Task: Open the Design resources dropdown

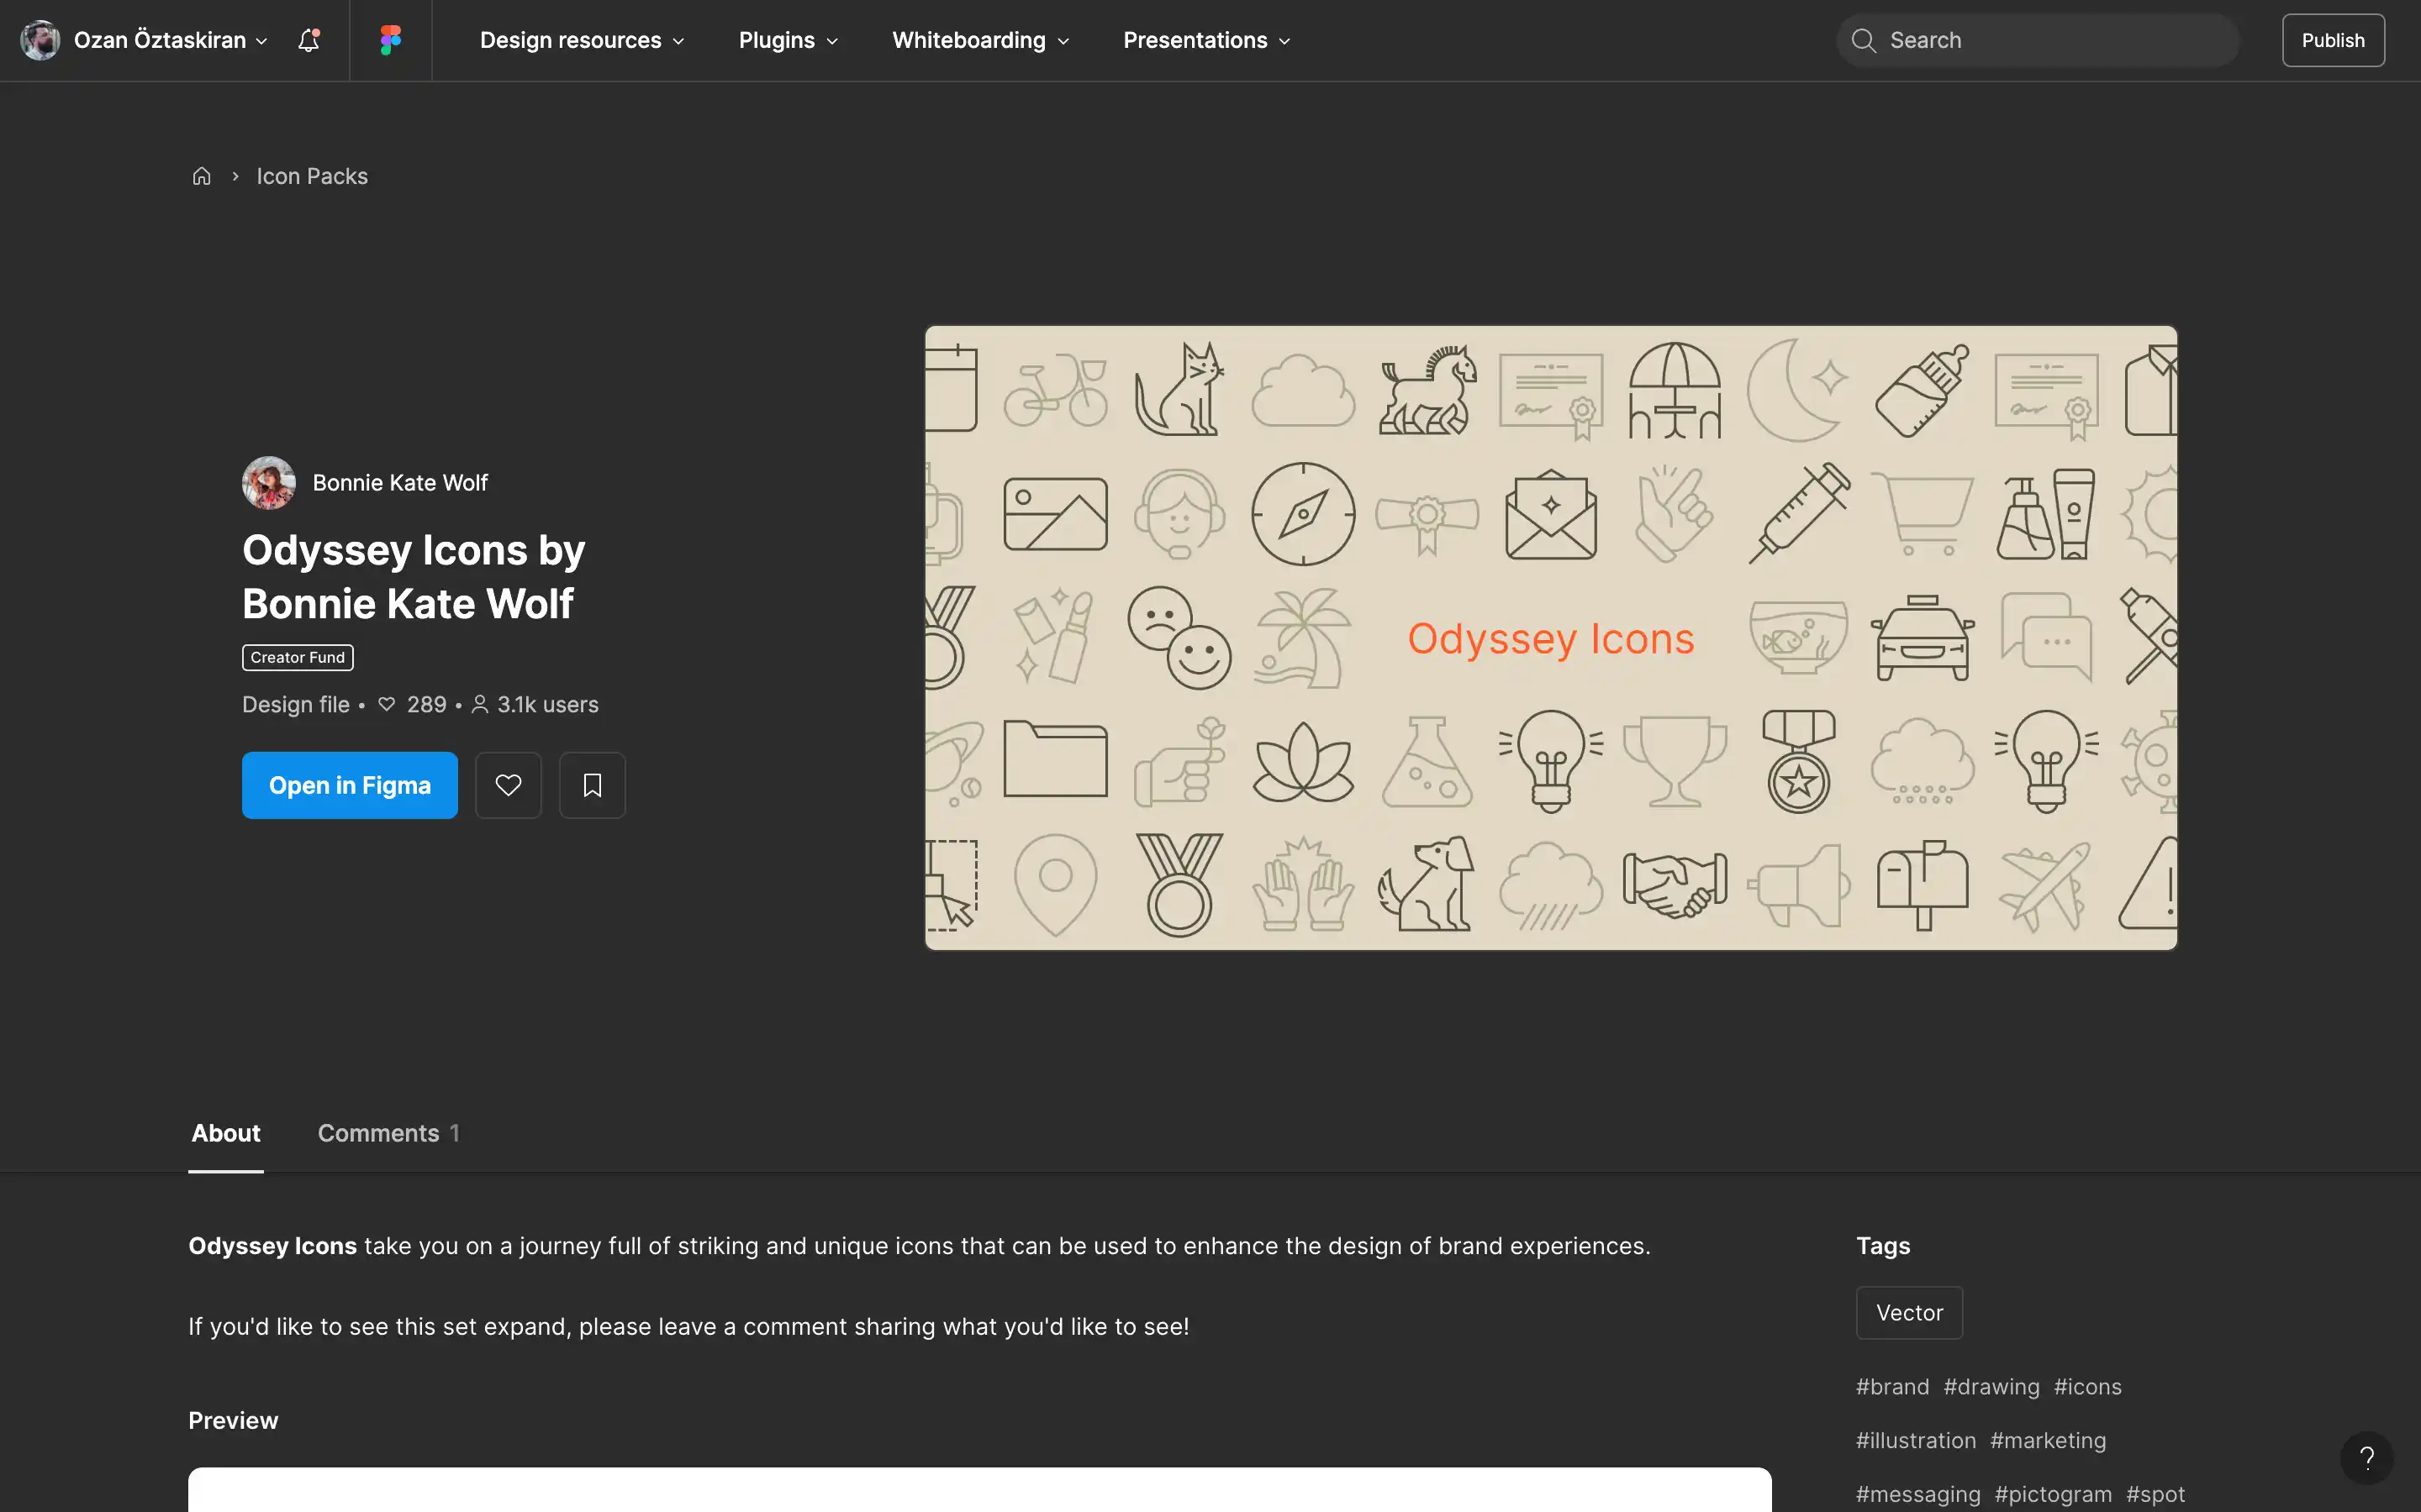Action: point(583,40)
